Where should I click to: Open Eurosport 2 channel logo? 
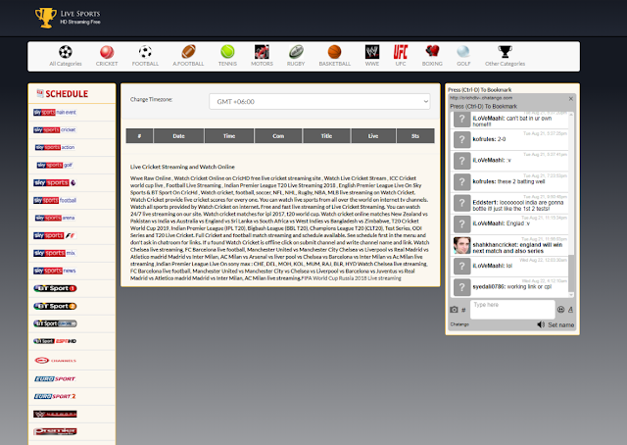(x=55, y=396)
